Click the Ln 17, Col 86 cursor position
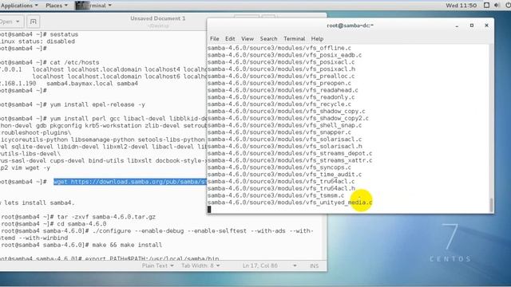Image resolution: width=511 pixels, height=287 pixels. 260,265
